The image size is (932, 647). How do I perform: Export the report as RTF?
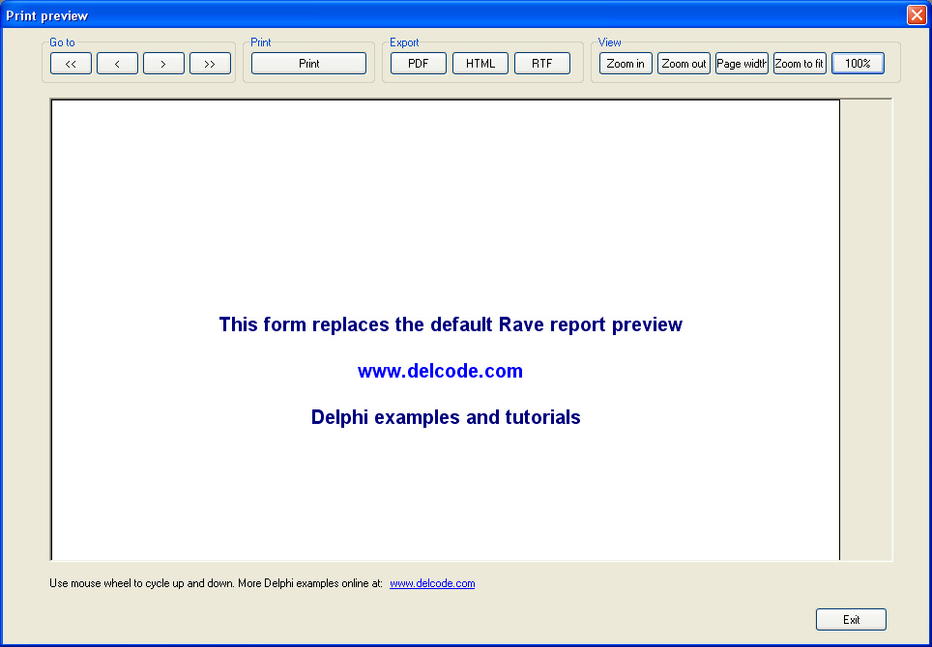pyautogui.click(x=542, y=64)
